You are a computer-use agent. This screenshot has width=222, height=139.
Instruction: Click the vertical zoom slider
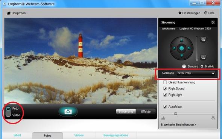[197, 48]
